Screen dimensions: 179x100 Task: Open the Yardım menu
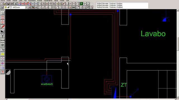coord(62,1)
